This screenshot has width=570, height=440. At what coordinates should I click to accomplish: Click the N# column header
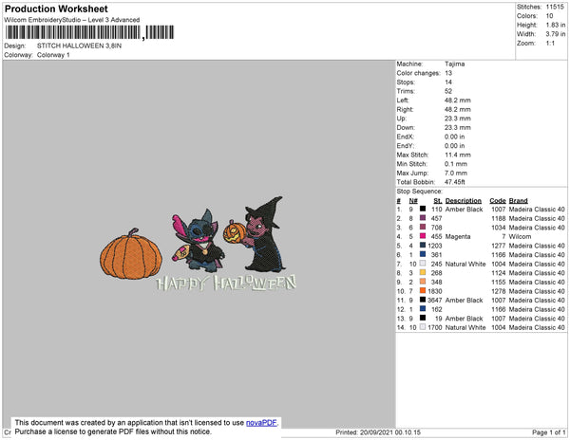pos(413,201)
